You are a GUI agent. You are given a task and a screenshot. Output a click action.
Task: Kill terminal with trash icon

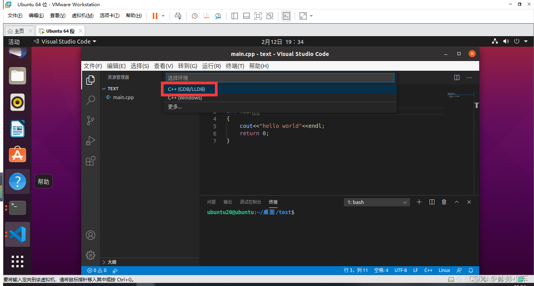pyautogui.click(x=444, y=202)
